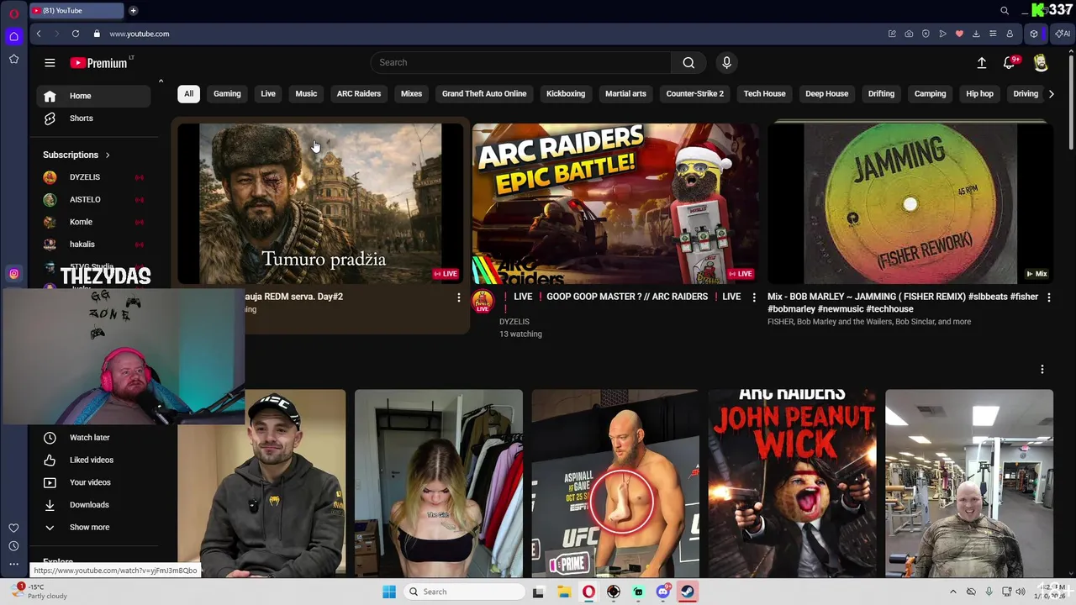The height and width of the screenshot is (605, 1076).
Task: Open the Tumuro pradžia live thumbnail
Action: [320, 204]
